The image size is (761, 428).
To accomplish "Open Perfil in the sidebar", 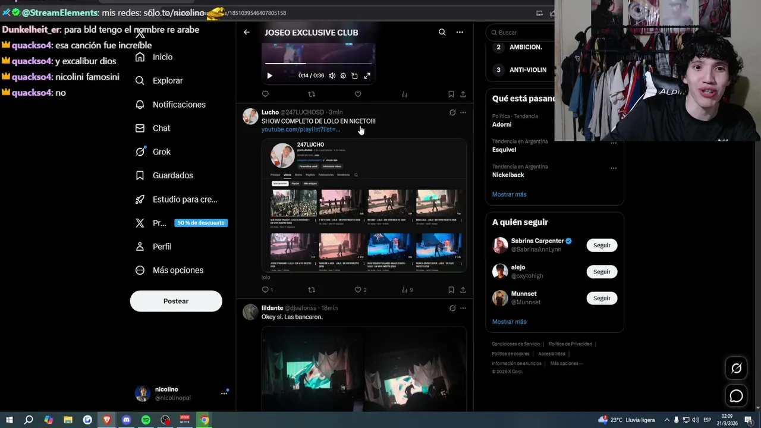I will [153, 246].
